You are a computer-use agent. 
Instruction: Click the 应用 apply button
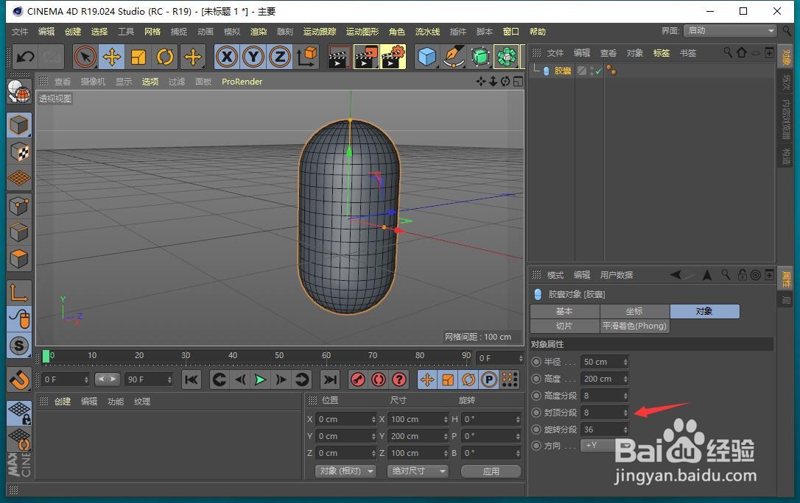click(491, 471)
